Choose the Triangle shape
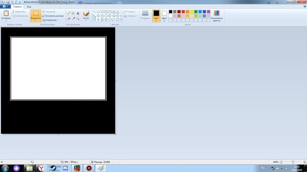The image size is (307, 172). 118,12
